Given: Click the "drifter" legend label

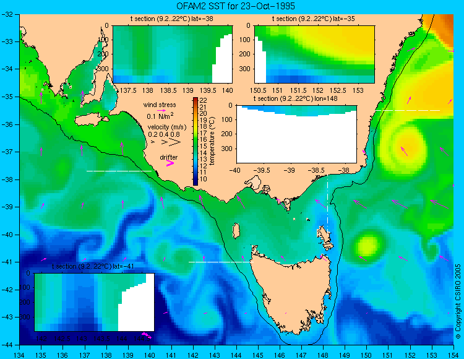Looking at the screenshot, I should tap(169, 157).
